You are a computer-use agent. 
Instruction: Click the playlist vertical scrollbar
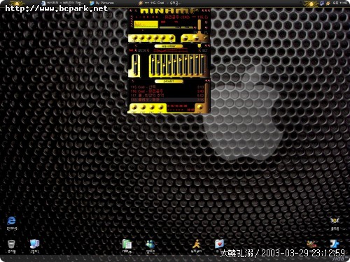(x=206, y=93)
